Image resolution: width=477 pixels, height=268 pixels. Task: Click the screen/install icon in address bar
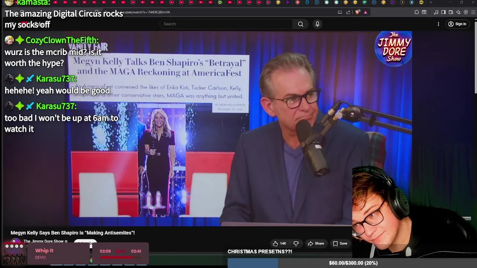(340, 12)
